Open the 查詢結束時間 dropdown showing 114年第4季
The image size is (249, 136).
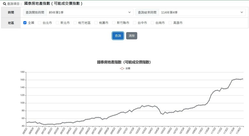click(202, 12)
